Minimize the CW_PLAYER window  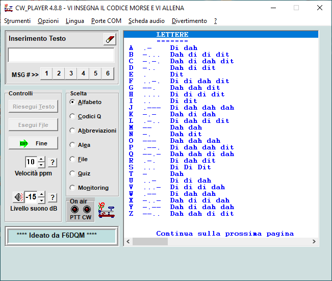[273, 8]
